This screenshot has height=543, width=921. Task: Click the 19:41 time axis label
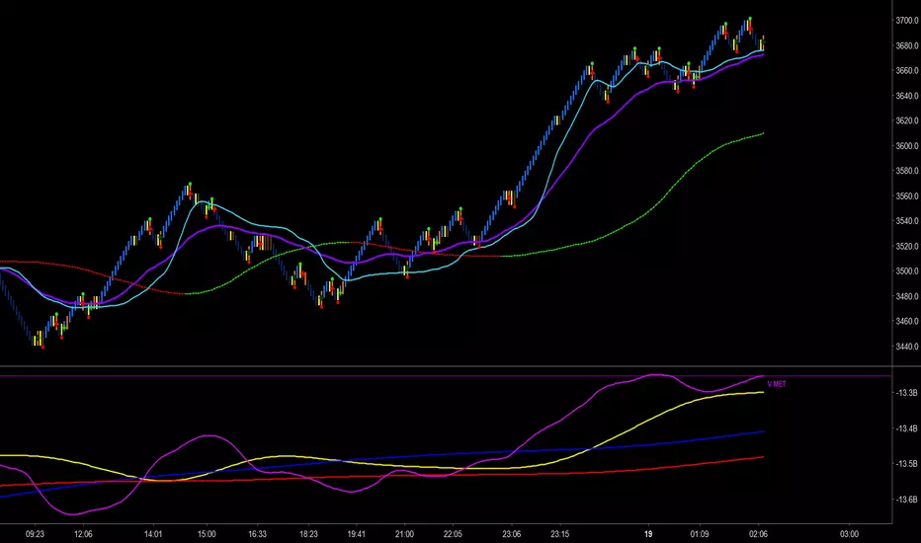click(356, 534)
